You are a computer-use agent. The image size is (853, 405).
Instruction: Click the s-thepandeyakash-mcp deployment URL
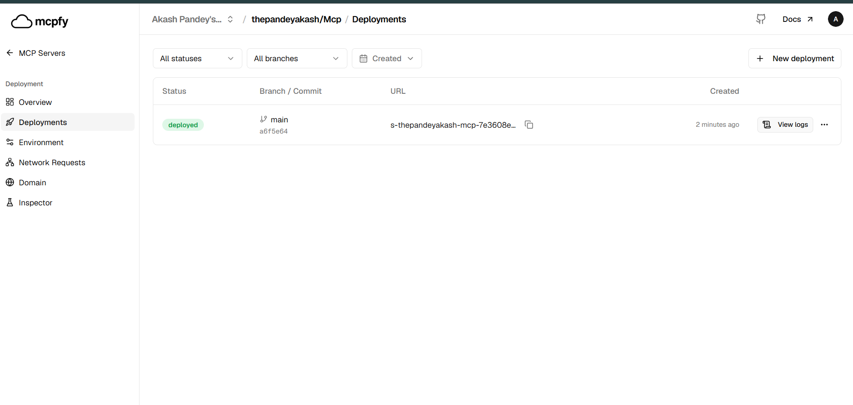453,125
